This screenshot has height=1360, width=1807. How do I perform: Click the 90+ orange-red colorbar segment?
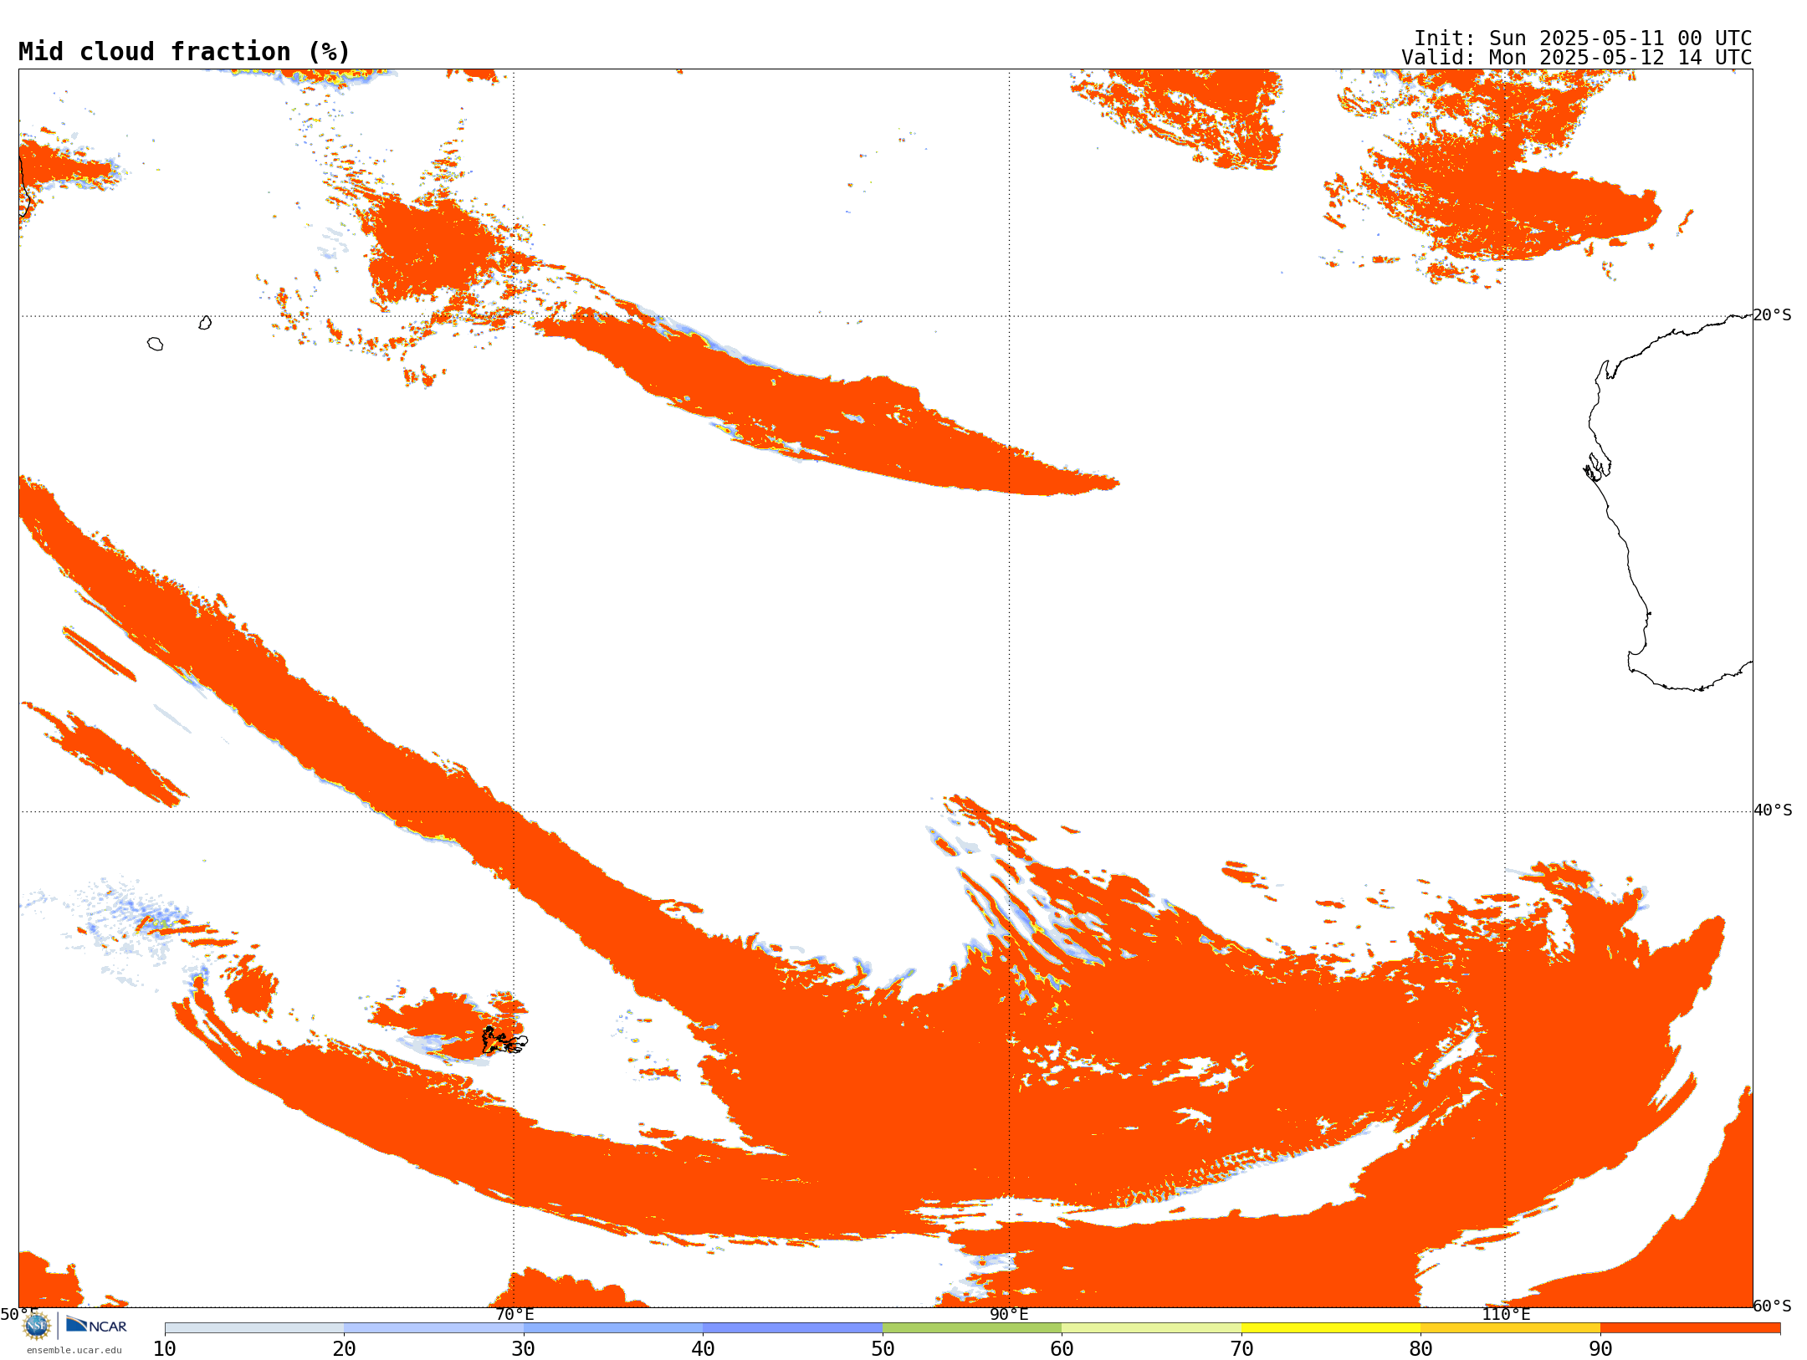(x=1690, y=1328)
